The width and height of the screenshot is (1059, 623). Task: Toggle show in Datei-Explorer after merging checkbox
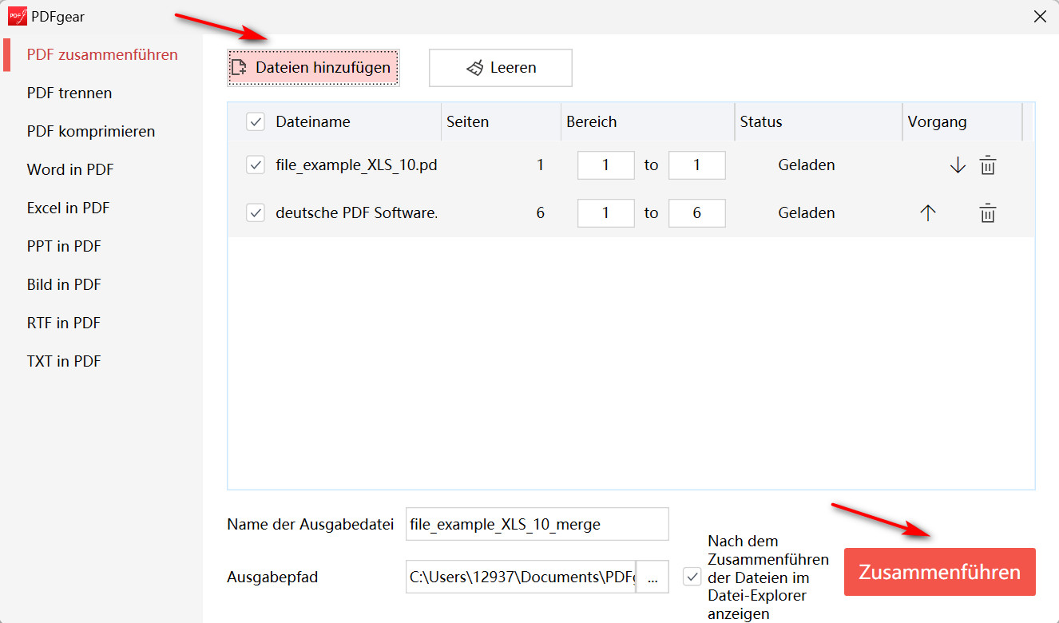point(692,577)
